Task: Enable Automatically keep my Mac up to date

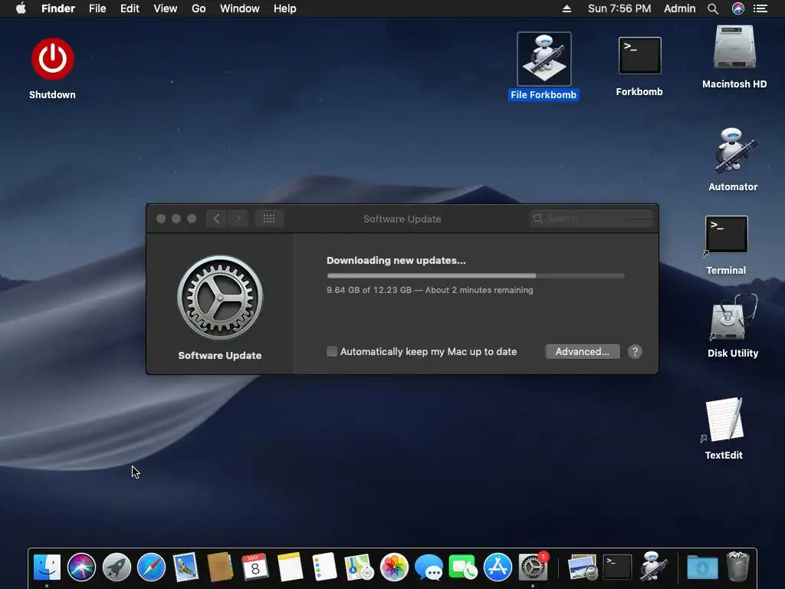Action: (332, 351)
